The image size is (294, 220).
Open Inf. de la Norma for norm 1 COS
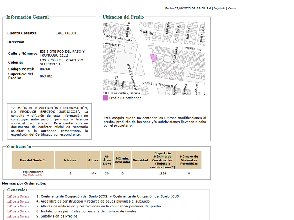[18, 196]
